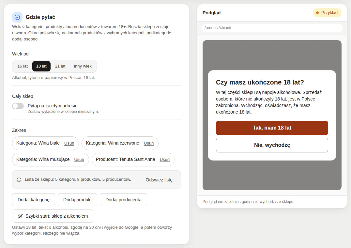Click the Kategoria: Wina białe chip label
Image resolution: width=351 pixels, height=248 pixels.
tap(38, 143)
